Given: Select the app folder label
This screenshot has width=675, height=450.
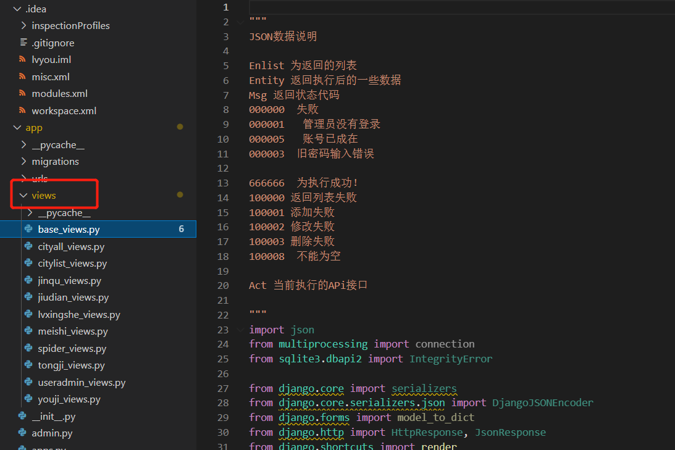Looking at the screenshot, I should point(33,128).
